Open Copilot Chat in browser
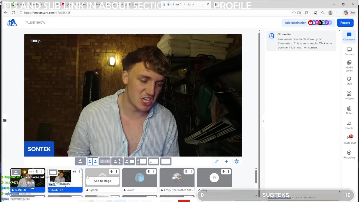Image resolution: width=359 pixels, height=202 pixels. point(349,13)
